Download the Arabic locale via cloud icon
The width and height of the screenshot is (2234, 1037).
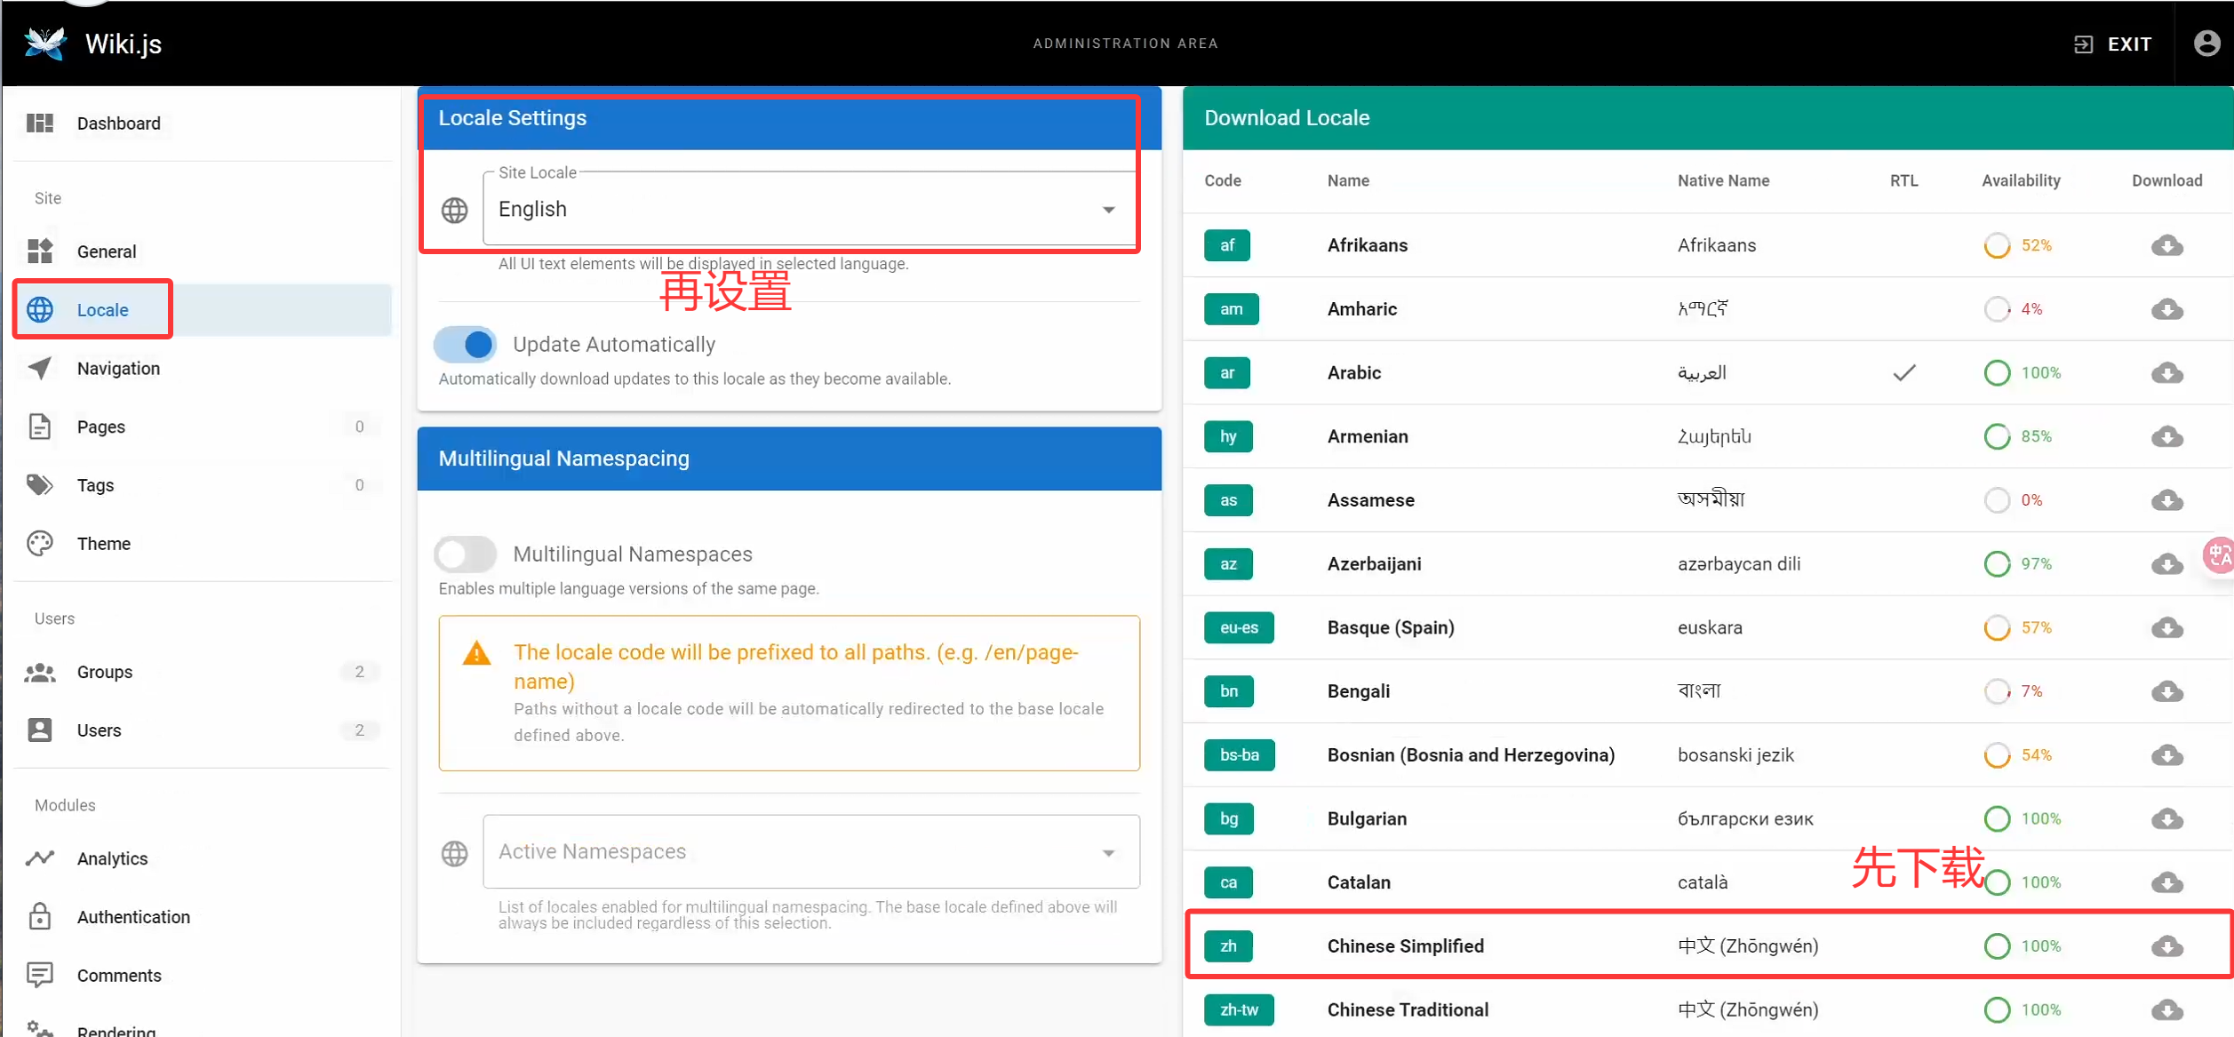pyautogui.click(x=2166, y=373)
